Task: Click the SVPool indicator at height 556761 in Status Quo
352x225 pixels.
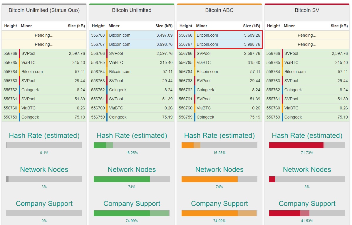Action: pyautogui.click(x=19, y=99)
